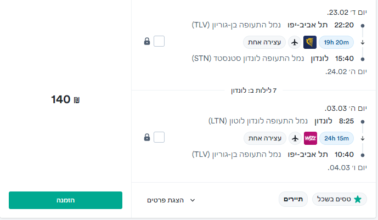Click lock icon beside outbound flight checkbox
Viewport: 378px width, 220px height.
[147, 42]
